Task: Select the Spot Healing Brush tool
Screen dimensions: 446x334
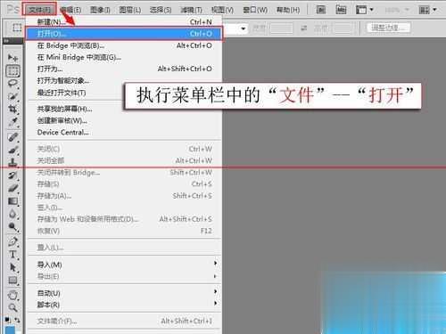Action: pyautogui.click(x=12, y=137)
